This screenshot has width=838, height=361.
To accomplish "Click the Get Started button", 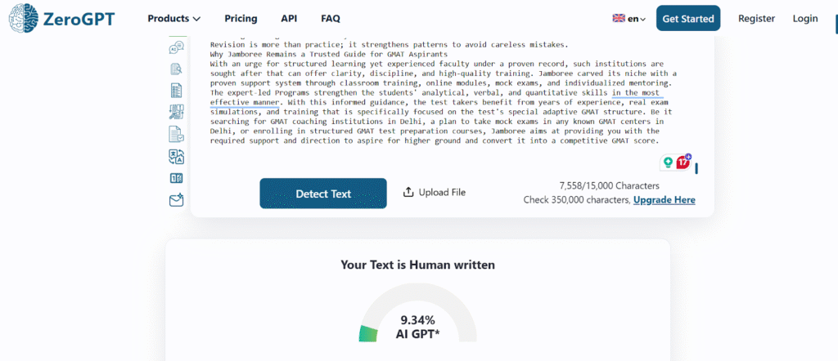I will click(687, 19).
